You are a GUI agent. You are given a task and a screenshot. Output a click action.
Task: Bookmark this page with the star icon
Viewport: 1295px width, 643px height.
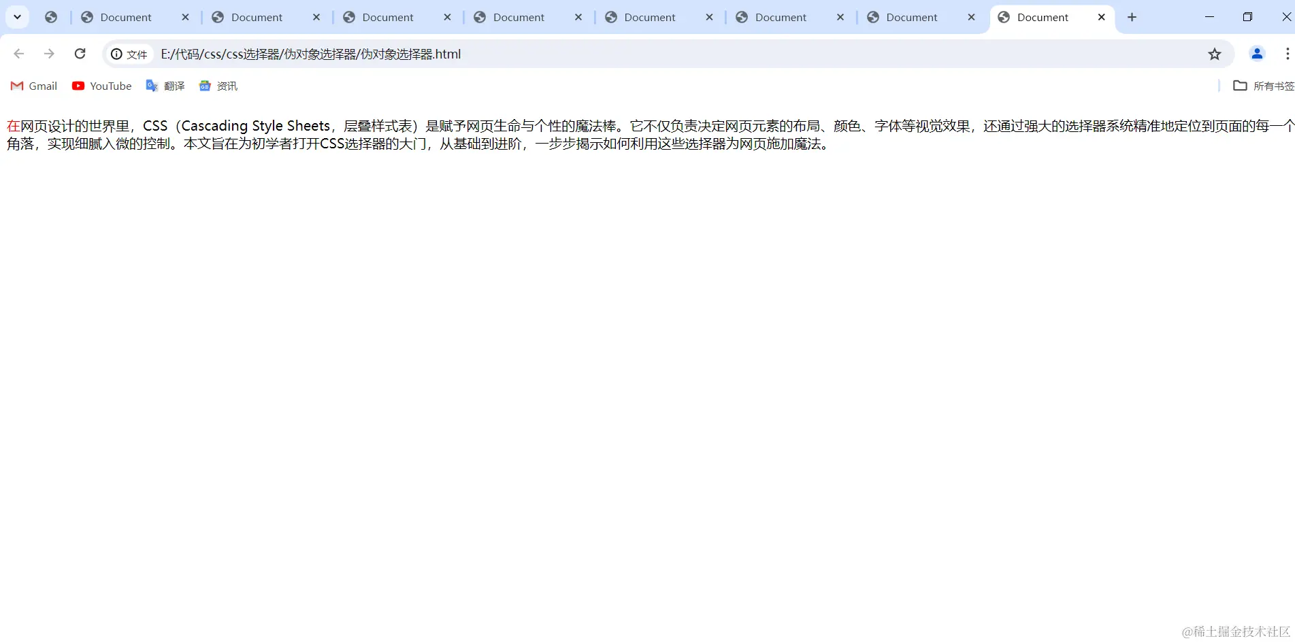pyautogui.click(x=1215, y=54)
